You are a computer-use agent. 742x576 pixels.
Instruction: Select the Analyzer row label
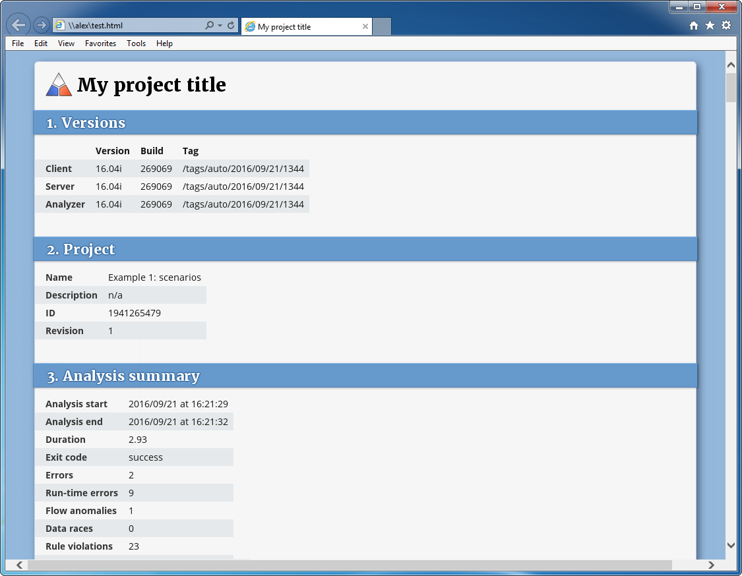(65, 204)
